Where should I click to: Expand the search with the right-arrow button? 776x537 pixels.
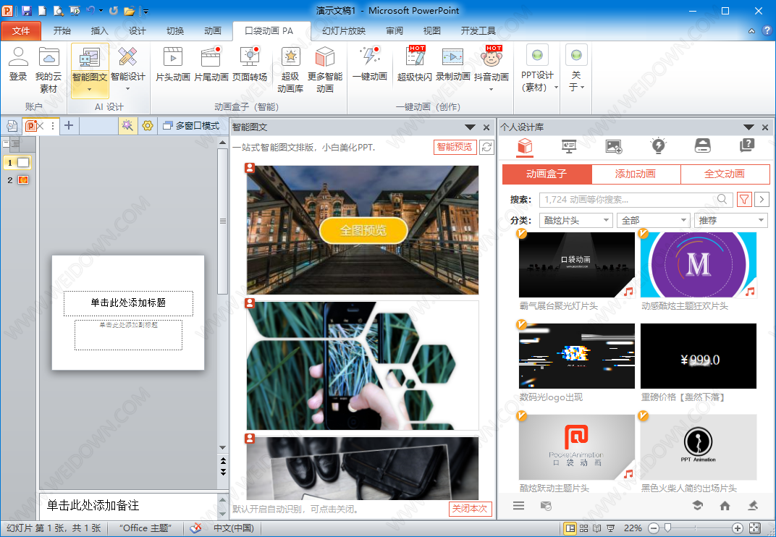[762, 200]
